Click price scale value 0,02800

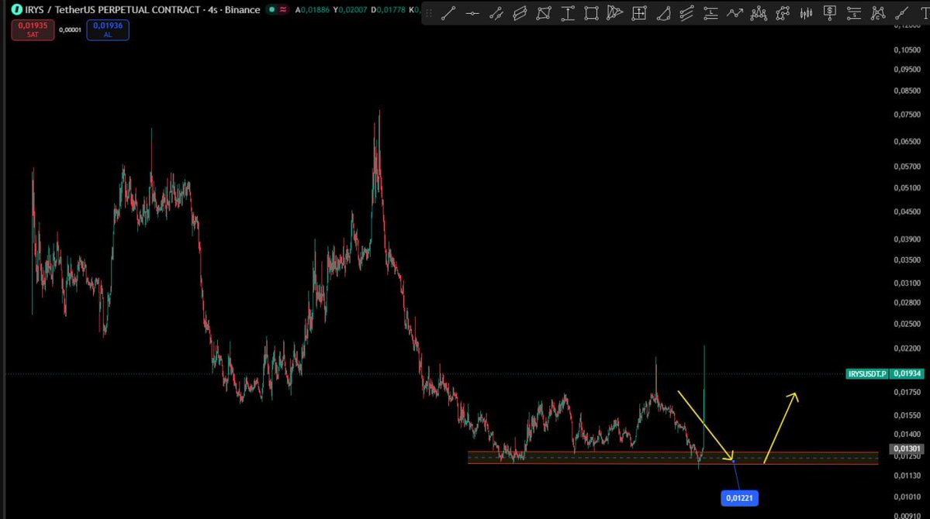coord(907,303)
